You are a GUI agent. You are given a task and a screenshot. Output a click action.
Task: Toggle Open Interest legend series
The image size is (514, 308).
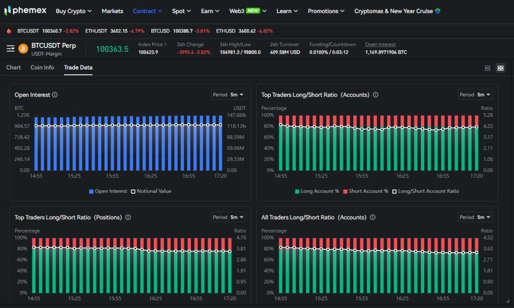108,191
